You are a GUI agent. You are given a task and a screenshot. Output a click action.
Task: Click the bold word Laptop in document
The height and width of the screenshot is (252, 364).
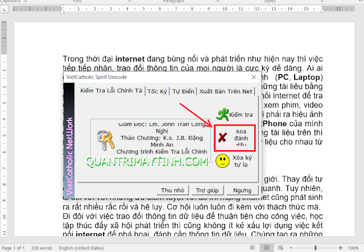tap(307, 77)
